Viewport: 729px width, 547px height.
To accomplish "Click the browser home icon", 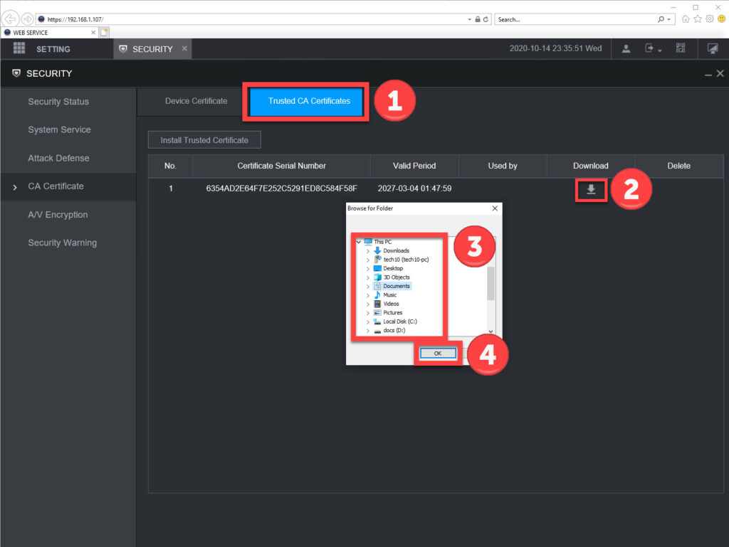I will point(686,19).
